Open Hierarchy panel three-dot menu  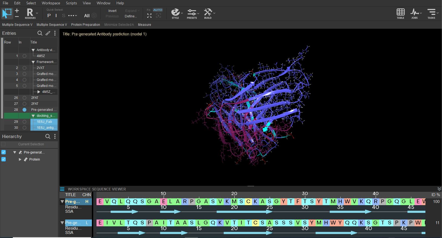tap(55, 136)
